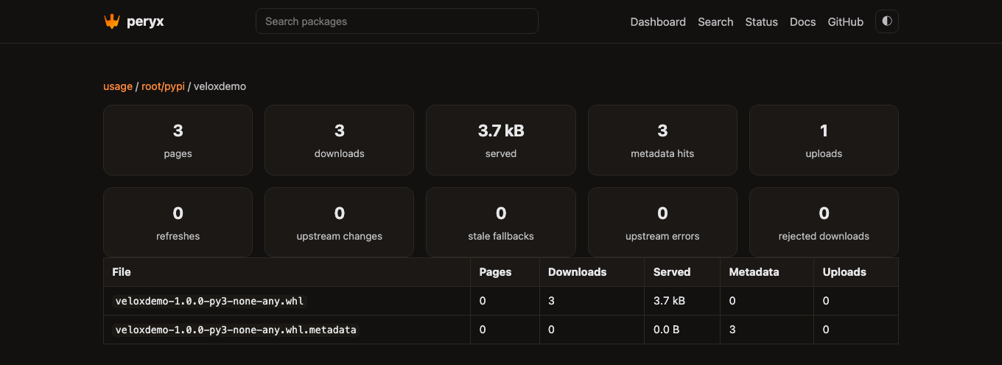The width and height of the screenshot is (1002, 365).
Task: Click Metadata value 3 in .whl.metadata row
Action: pyautogui.click(x=767, y=330)
